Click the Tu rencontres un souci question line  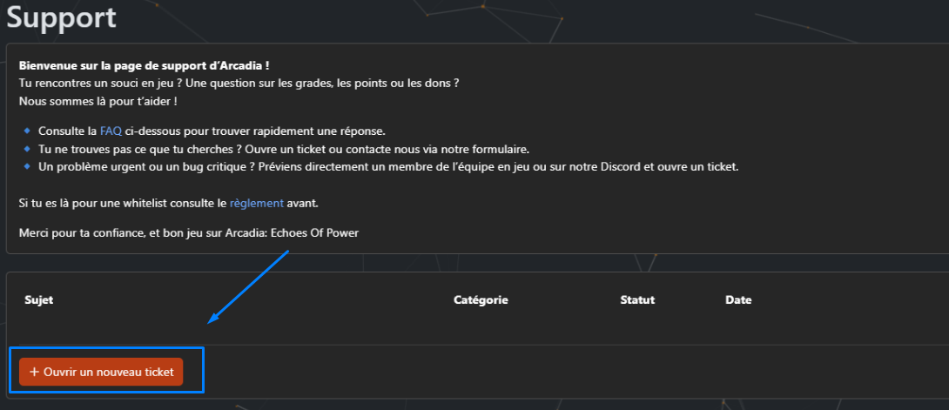238,83
